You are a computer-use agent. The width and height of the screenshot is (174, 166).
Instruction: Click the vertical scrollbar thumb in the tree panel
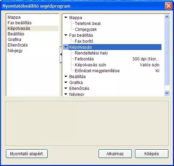click(x=167, y=52)
